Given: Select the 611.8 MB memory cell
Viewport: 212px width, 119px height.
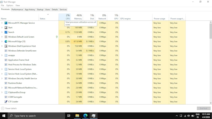Looking at the screenshot, I should pyautogui.click(x=77, y=41).
